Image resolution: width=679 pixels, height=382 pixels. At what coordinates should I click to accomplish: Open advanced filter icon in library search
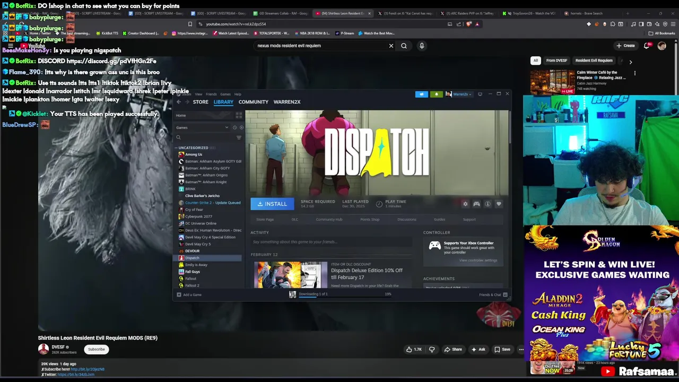tap(239, 137)
